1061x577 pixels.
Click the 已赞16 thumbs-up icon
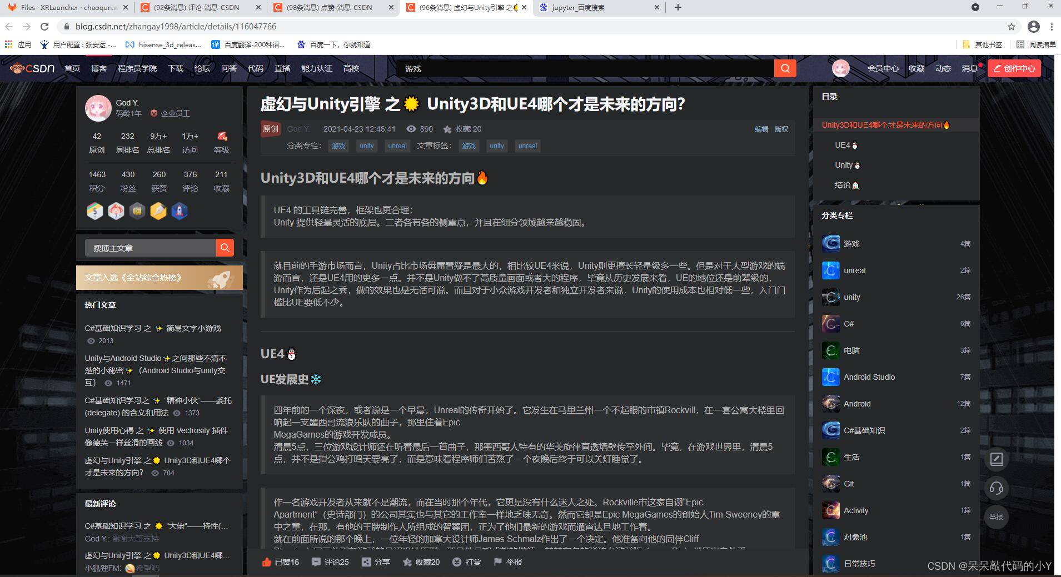coord(267,562)
